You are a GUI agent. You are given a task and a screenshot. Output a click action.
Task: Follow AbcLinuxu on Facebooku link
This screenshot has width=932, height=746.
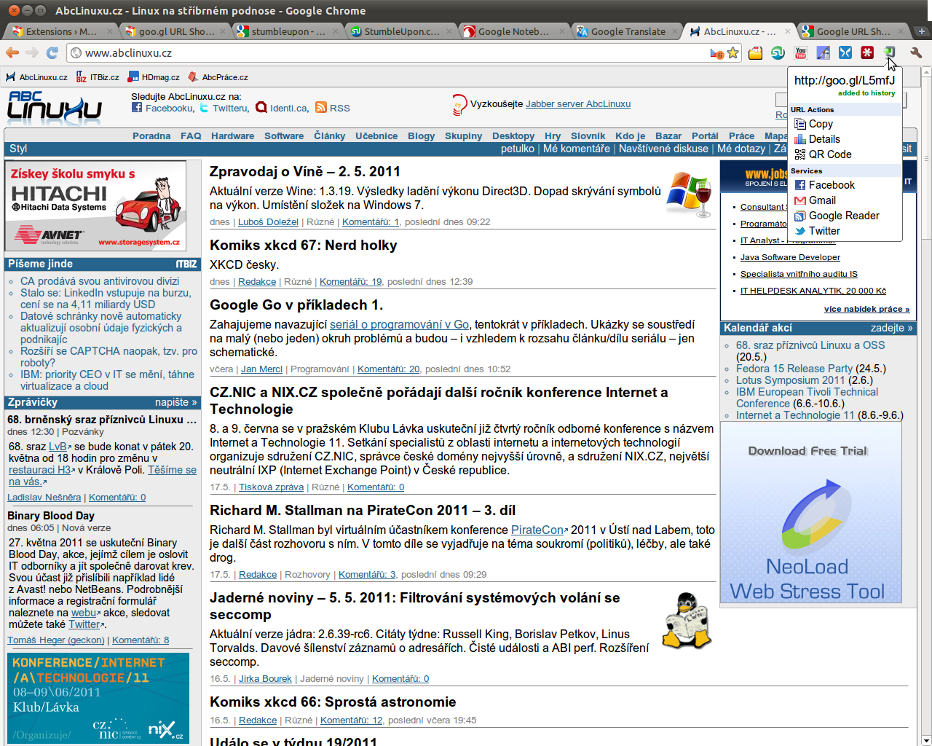tap(170, 108)
